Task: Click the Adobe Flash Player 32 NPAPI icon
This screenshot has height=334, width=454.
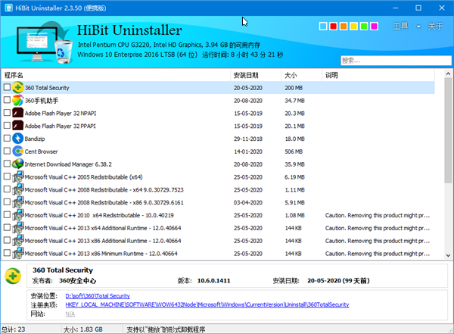Action: [x=17, y=113]
